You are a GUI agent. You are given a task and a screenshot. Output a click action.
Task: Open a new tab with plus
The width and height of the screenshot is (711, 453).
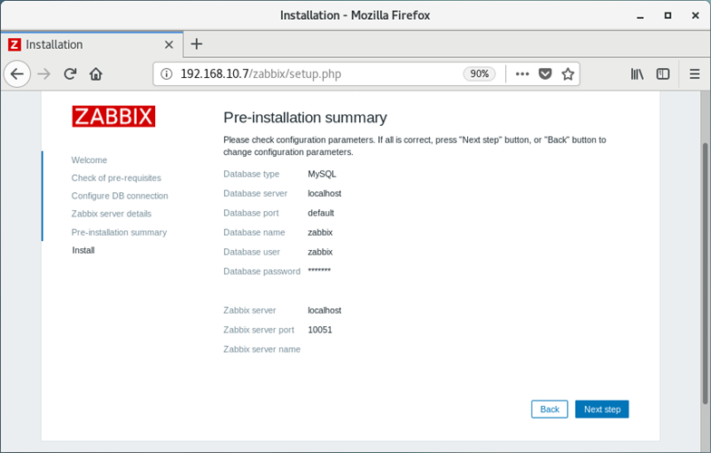(196, 43)
